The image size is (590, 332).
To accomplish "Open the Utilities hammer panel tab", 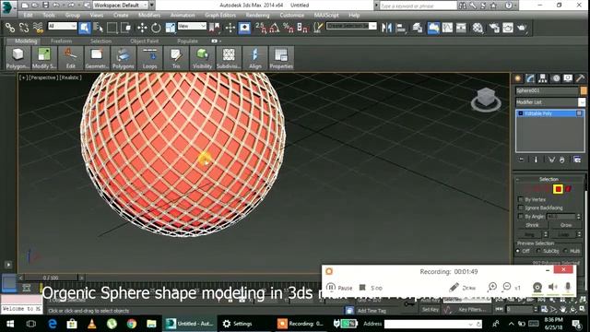I will [x=580, y=78].
